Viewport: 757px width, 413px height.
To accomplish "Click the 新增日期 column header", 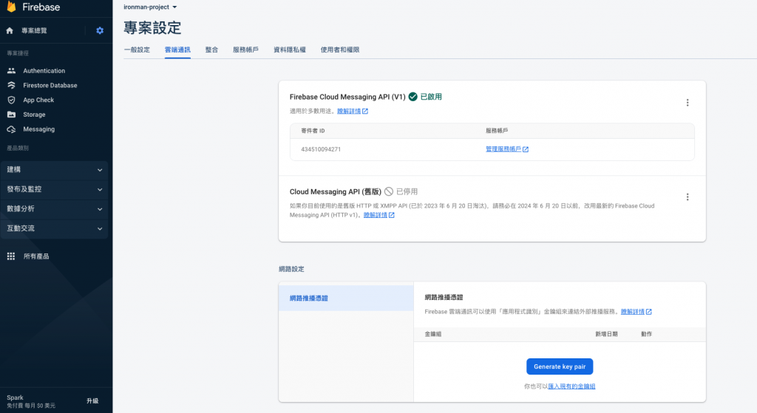I will pyautogui.click(x=606, y=334).
